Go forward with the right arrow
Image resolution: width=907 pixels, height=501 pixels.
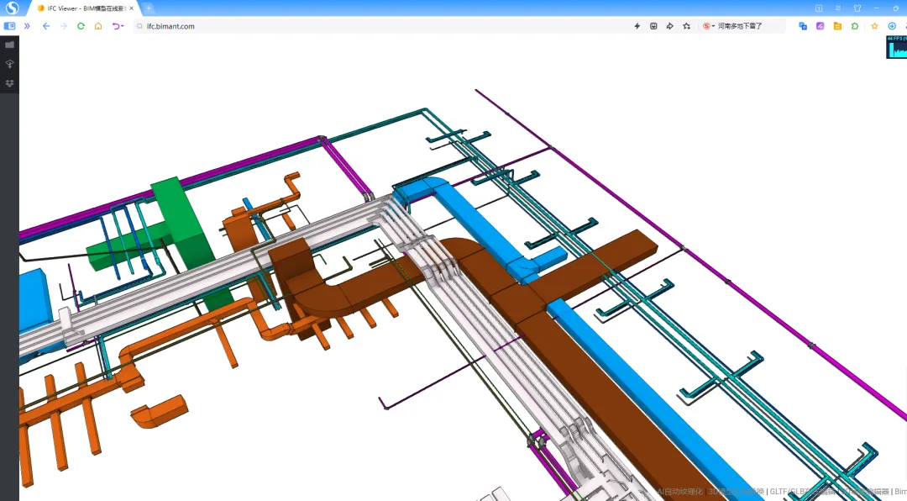[64, 26]
